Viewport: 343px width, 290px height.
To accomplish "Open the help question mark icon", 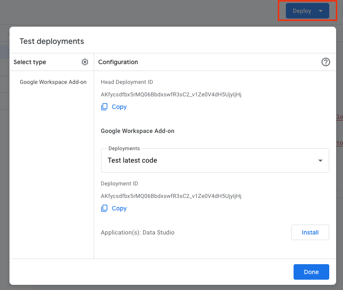I will [325, 62].
